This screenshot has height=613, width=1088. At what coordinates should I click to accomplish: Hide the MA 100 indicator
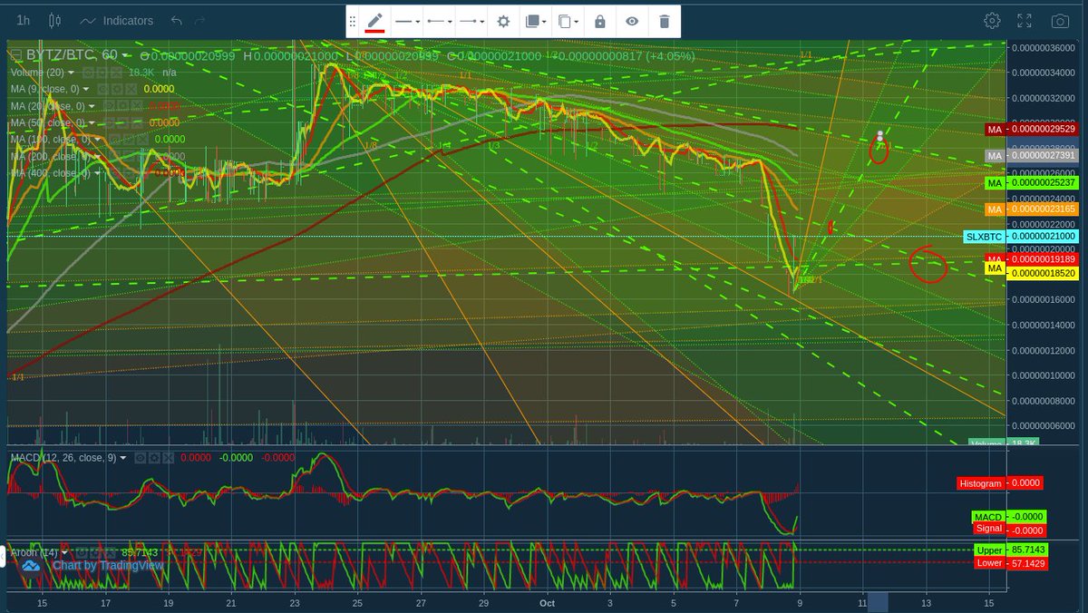(x=113, y=139)
